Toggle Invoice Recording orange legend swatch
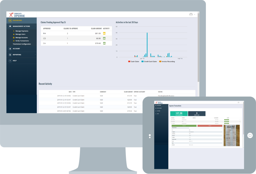 (x=160, y=62)
